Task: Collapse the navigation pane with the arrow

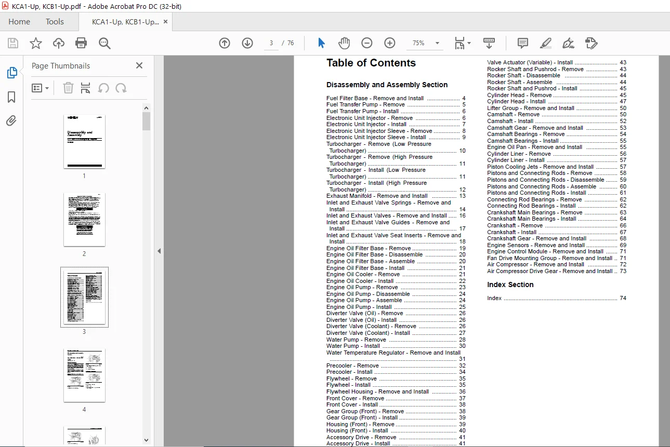Action: 159,251
